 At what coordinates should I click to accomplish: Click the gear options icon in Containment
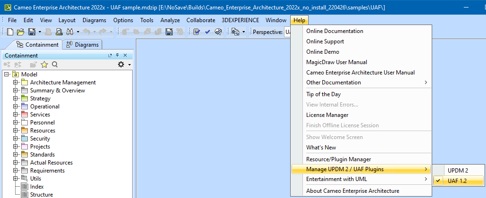click(x=121, y=65)
